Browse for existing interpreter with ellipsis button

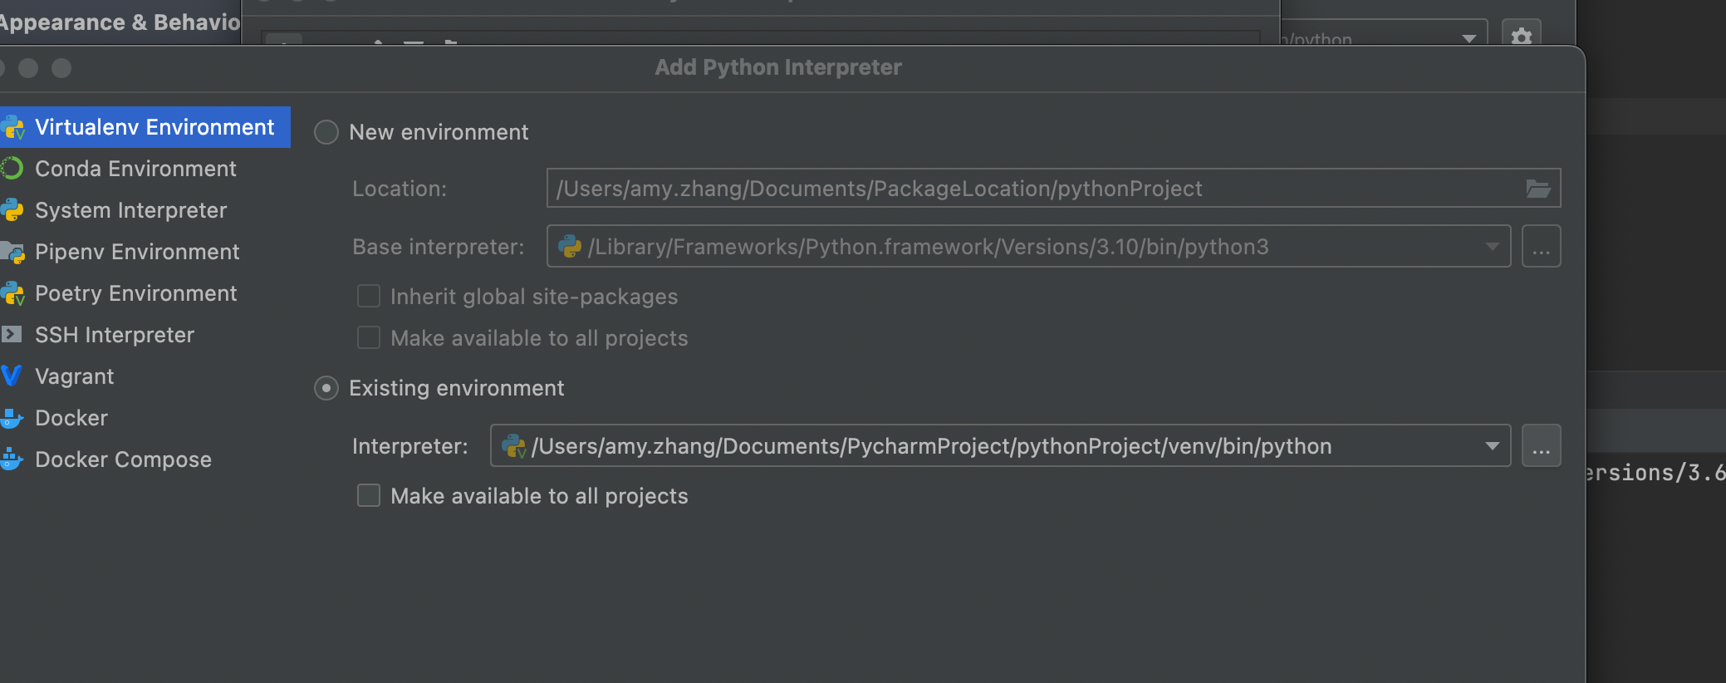(1541, 446)
